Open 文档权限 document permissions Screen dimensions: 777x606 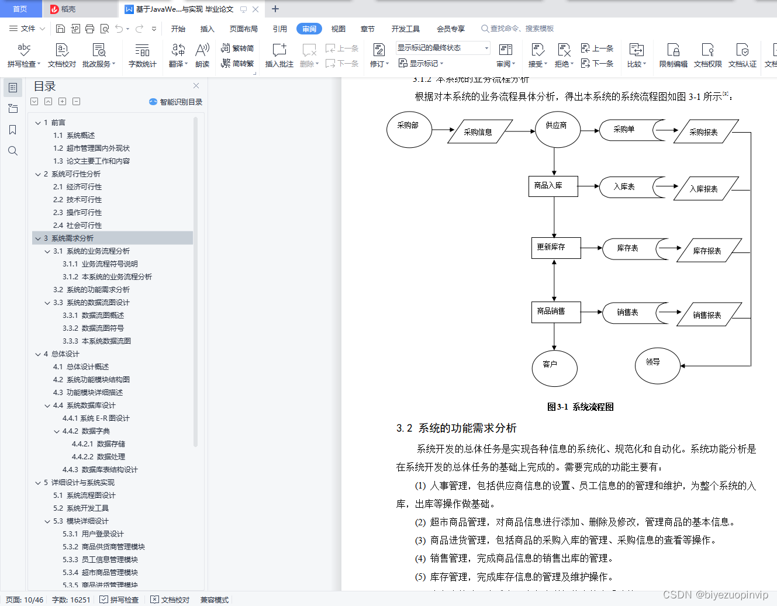point(707,56)
